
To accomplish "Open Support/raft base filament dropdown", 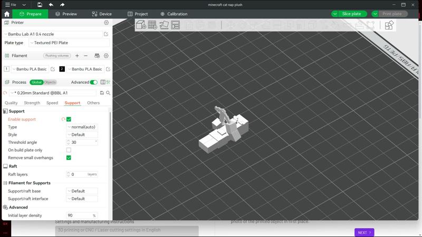I will (82, 191).
